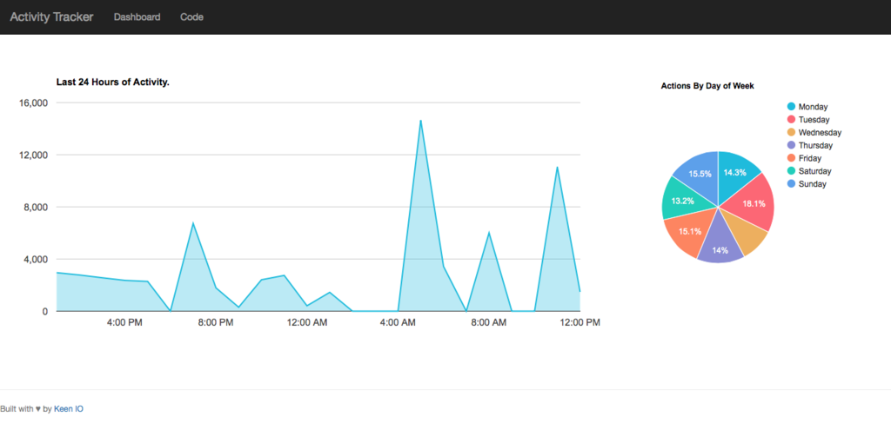Screen dimensions: 891x430
Task: Select the 15.1% Friday pie slice
Action: (x=689, y=231)
